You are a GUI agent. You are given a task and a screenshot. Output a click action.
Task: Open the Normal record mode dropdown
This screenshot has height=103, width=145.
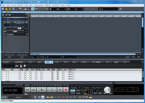91,88
